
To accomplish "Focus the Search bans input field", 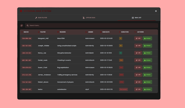I will coord(91,25).
